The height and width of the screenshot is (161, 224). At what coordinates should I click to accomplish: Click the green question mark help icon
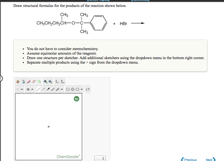(x=77, y=99)
